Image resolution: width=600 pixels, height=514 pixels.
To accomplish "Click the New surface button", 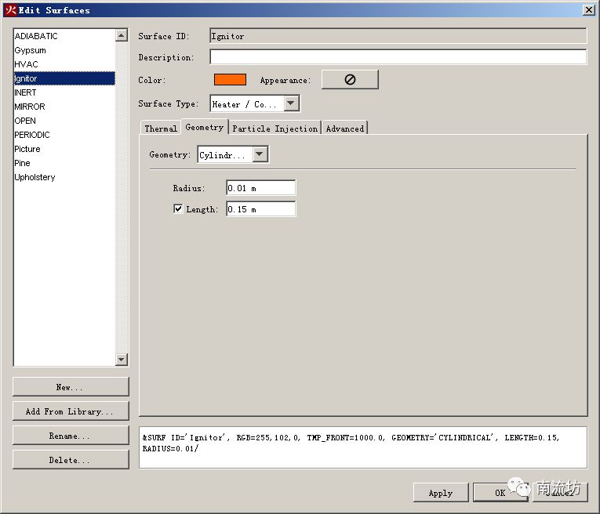I will point(71,387).
